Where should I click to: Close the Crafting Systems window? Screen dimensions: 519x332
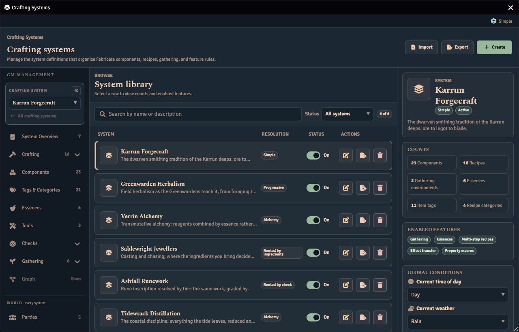[x=510, y=8]
